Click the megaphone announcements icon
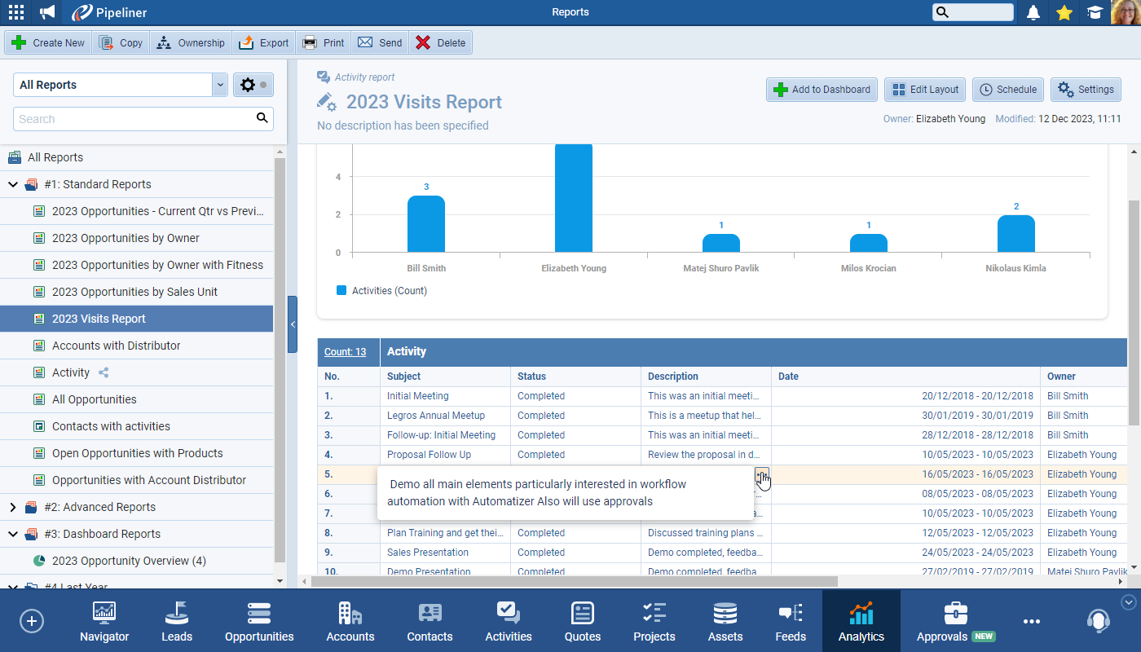1141x652 pixels. (47, 12)
